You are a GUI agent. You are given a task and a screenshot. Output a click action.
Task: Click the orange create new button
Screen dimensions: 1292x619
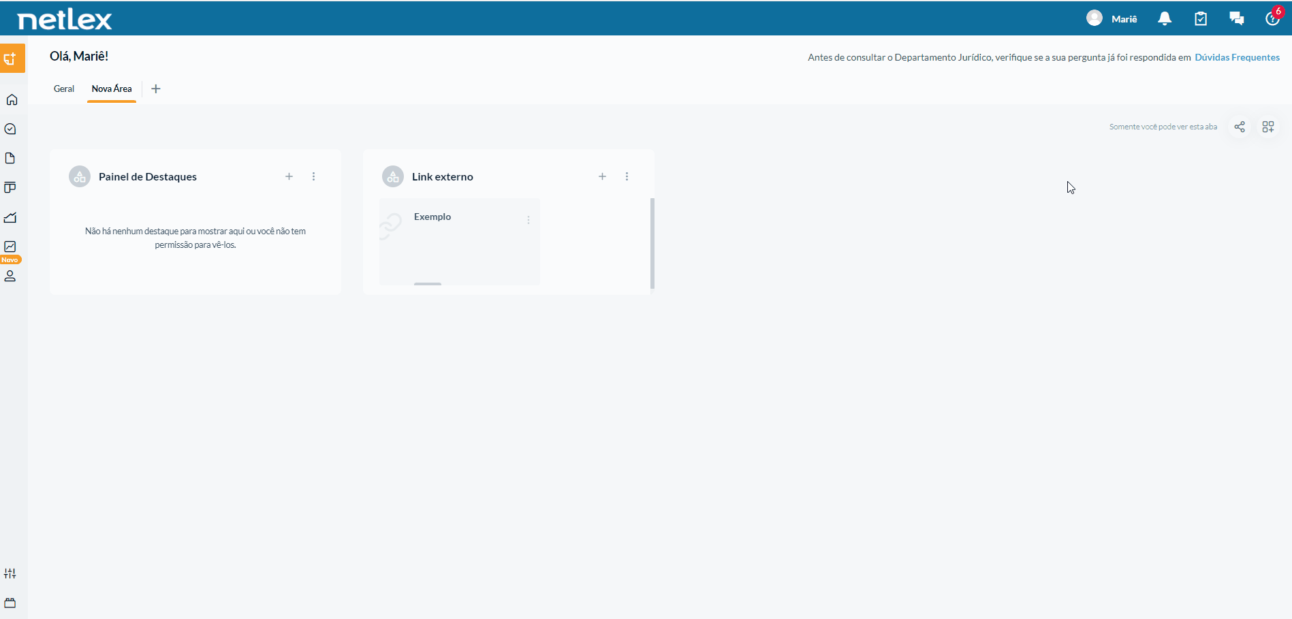12,59
